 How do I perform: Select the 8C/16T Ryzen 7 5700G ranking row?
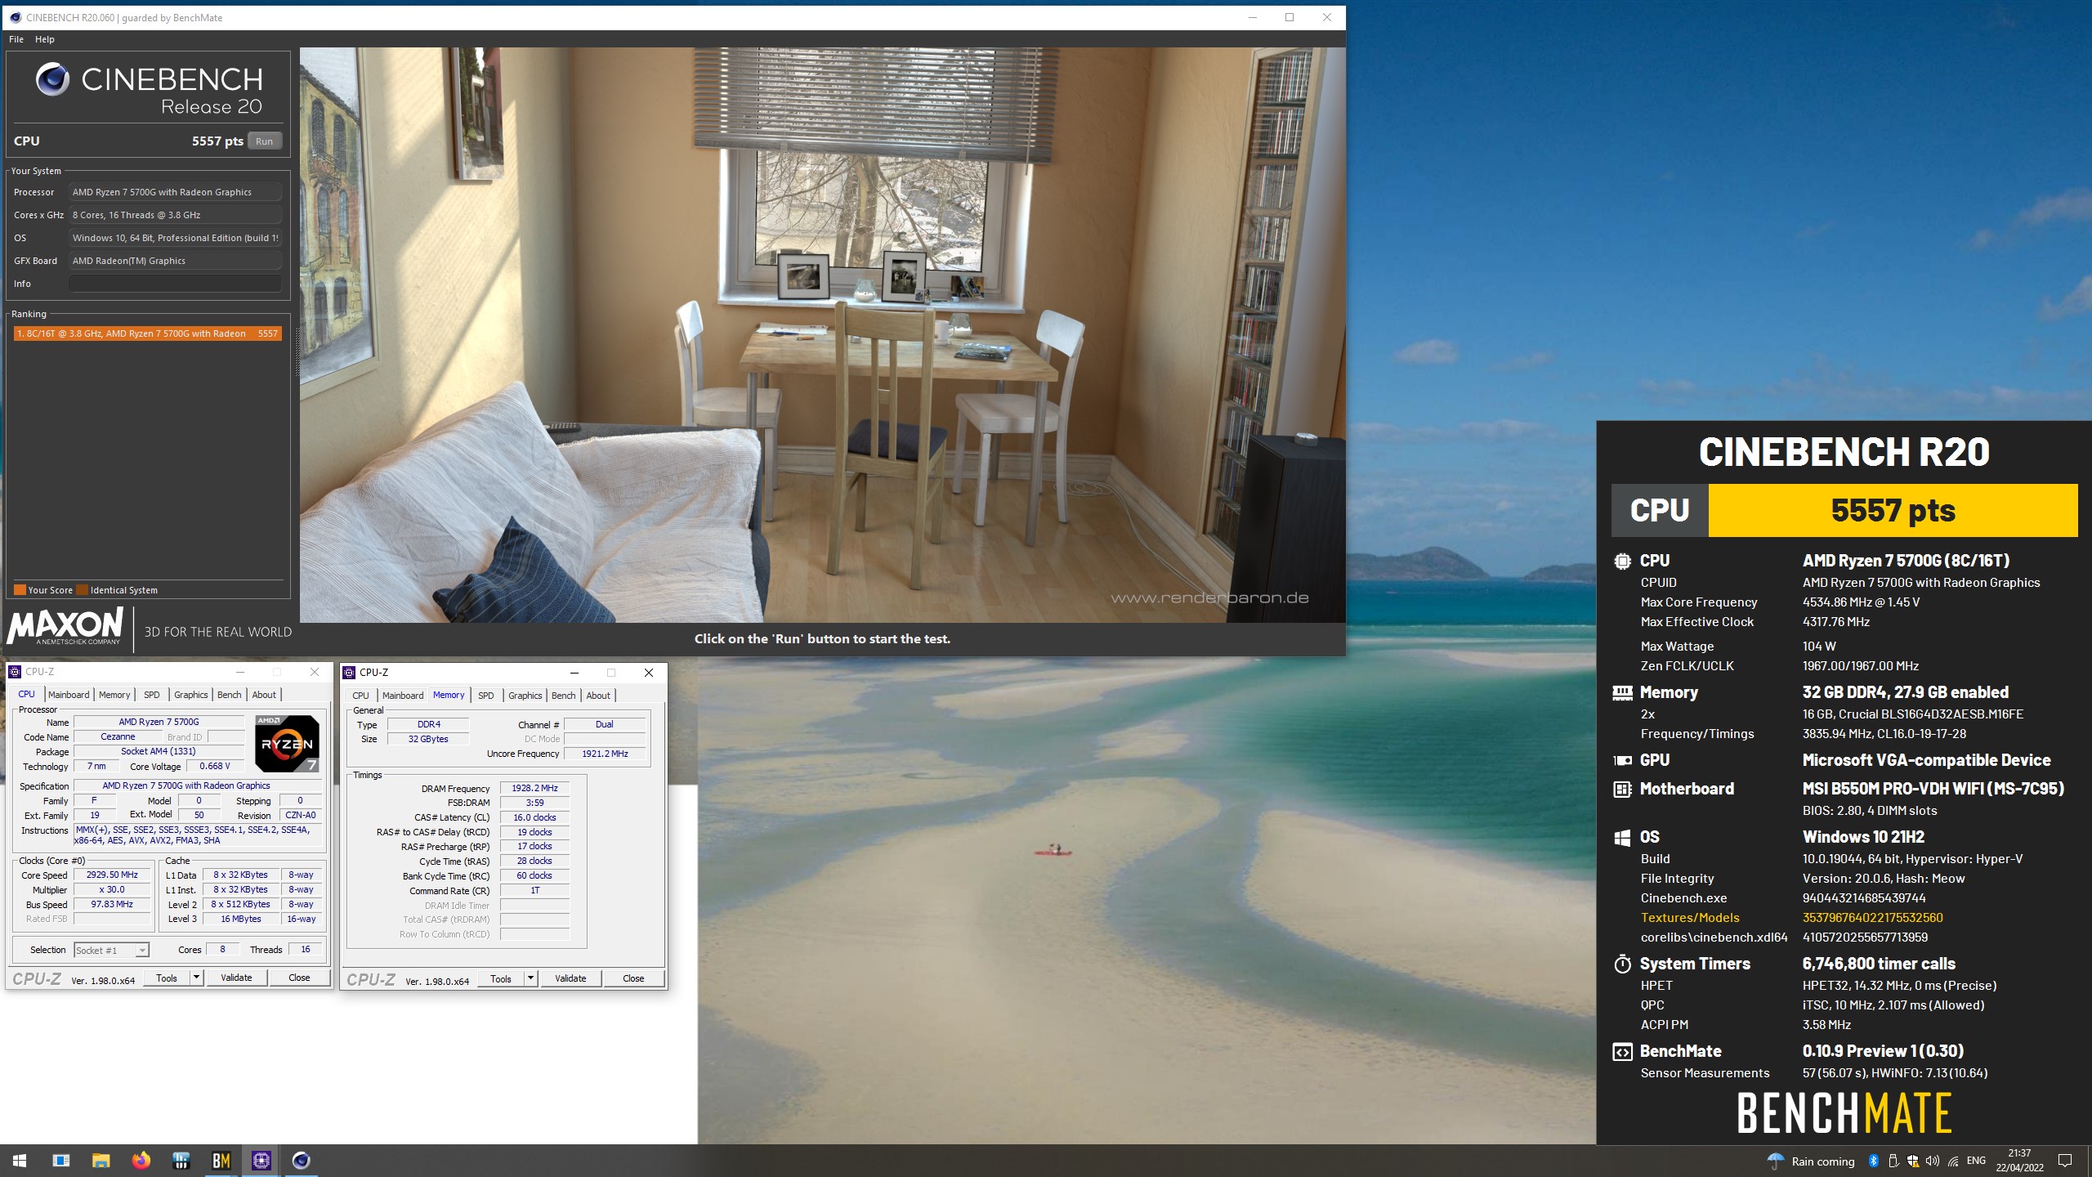point(147,333)
